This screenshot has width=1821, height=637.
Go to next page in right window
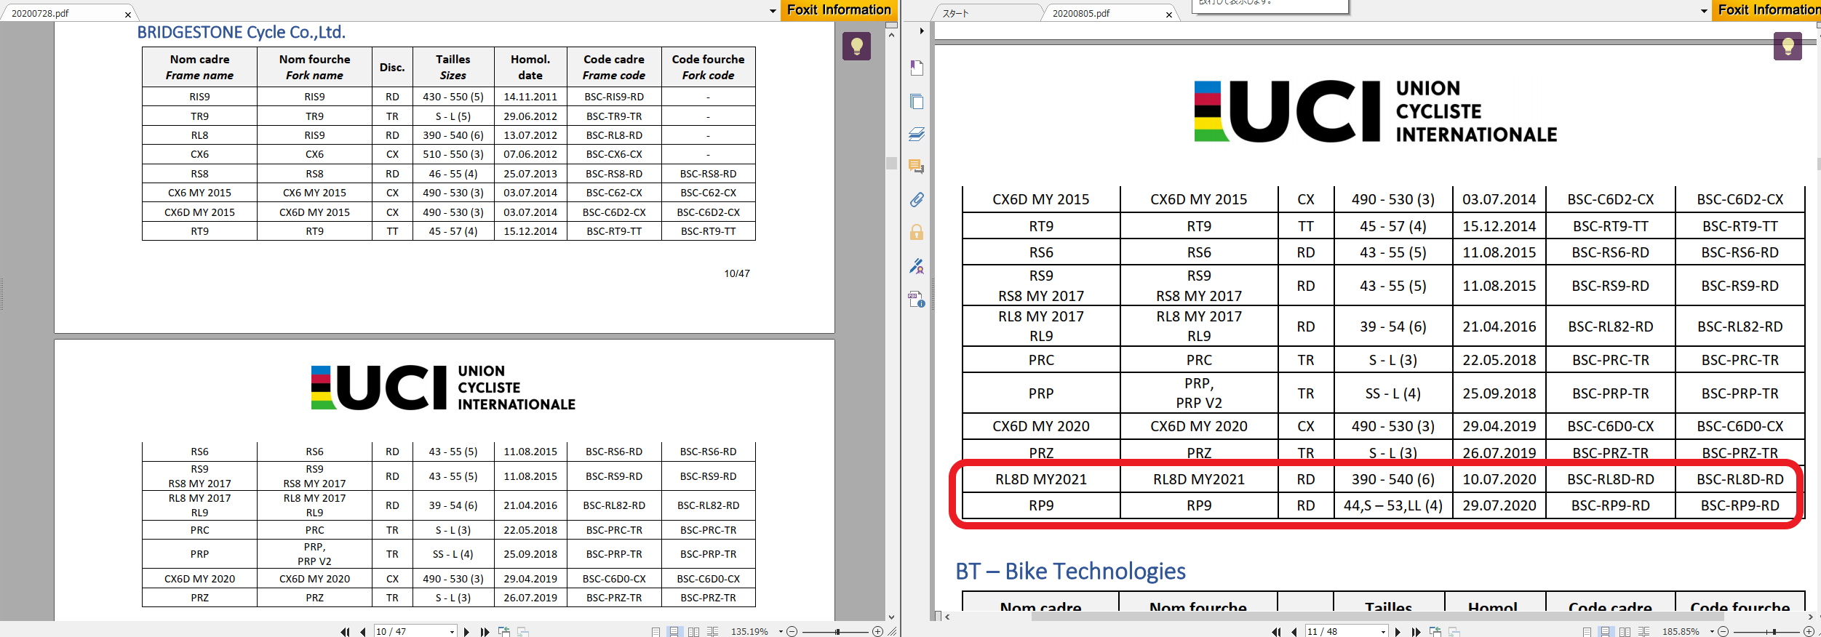(1398, 632)
